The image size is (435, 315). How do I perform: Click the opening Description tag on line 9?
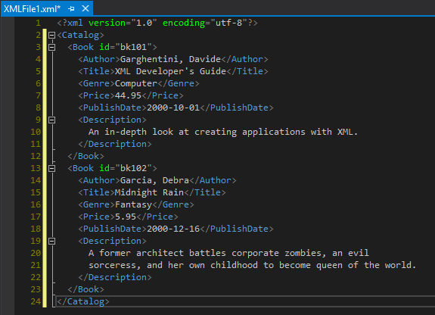pos(113,120)
